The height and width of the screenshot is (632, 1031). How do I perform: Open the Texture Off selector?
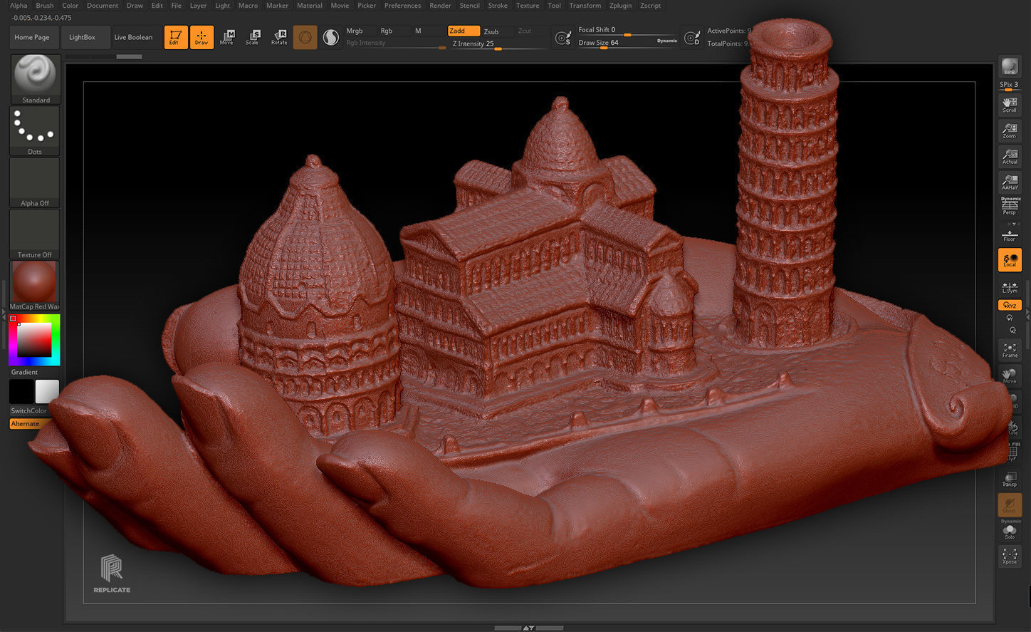(35, 234)
